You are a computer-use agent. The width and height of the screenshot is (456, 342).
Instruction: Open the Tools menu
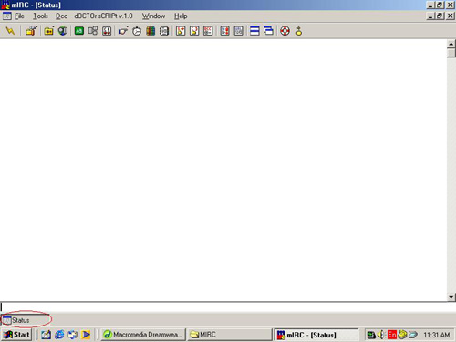point(40,16)
